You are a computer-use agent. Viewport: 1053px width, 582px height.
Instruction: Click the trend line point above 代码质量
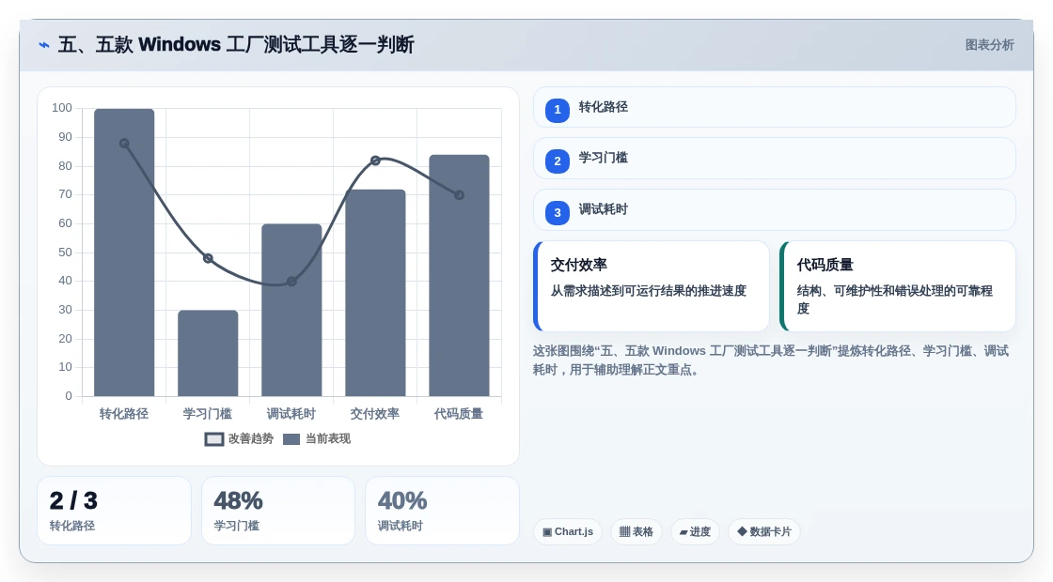point(460,195)
